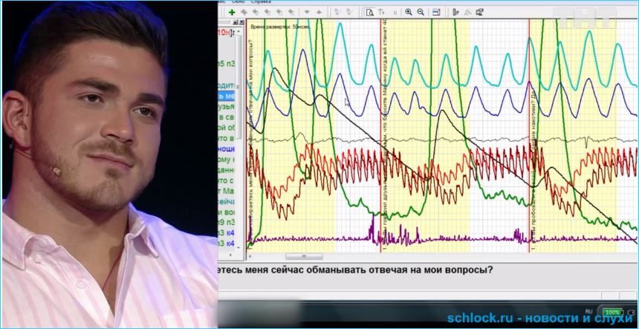Click the greyed pause icon in toolbar

(x=395, y=13)
